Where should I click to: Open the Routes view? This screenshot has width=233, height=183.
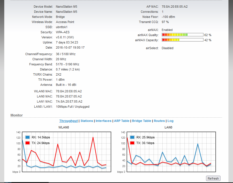[159, 121]
